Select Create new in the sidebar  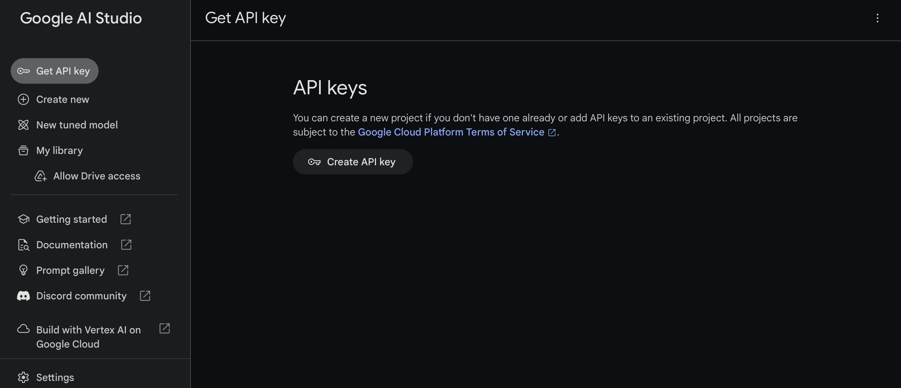(62, 99)
